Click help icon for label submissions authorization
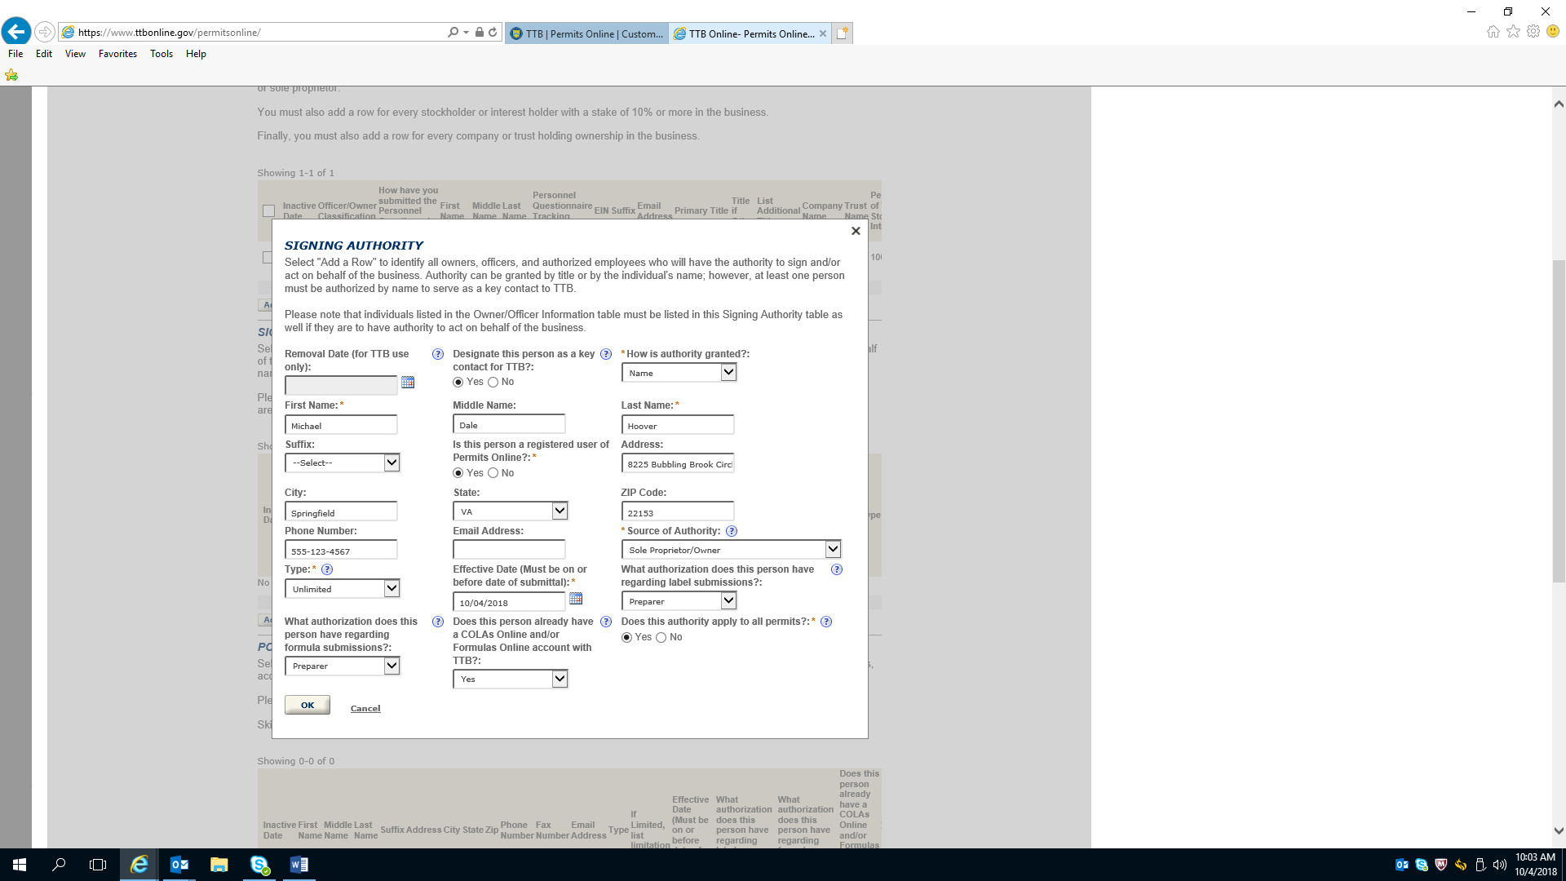This screenshot has width=1566, height=881. click(x=836, y=569)
